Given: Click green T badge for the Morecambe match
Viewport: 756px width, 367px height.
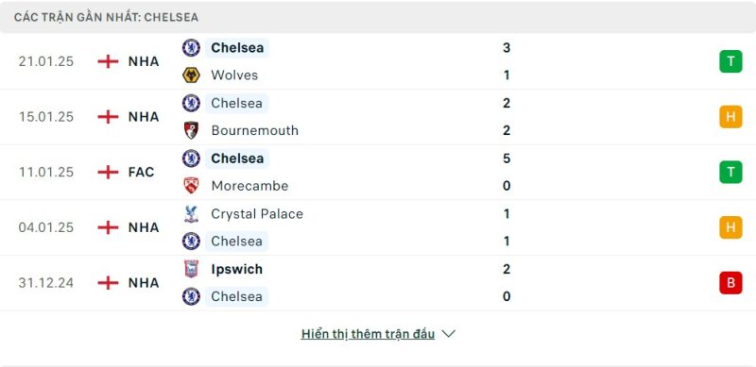Looking at the screenshot, I should 730,172.
